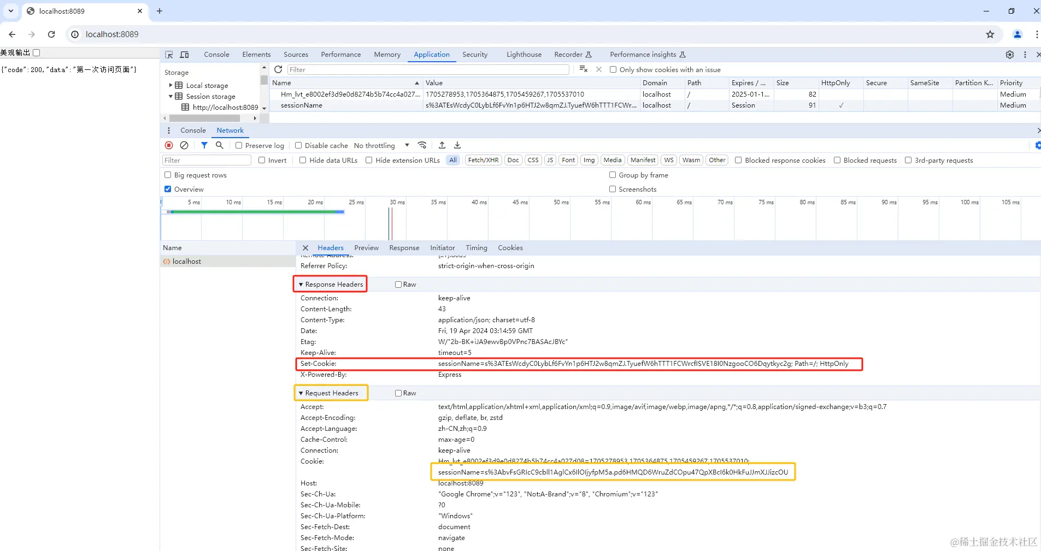1041x551 pixels.
Task: Open the No throttling dropdown
Action: tap(381, 146)
